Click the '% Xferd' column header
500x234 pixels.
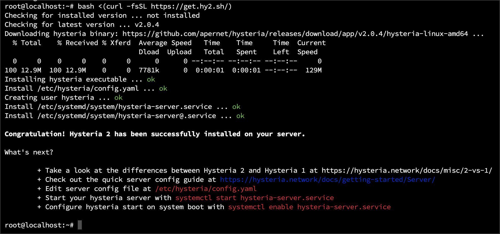click(x=116, y=43)
